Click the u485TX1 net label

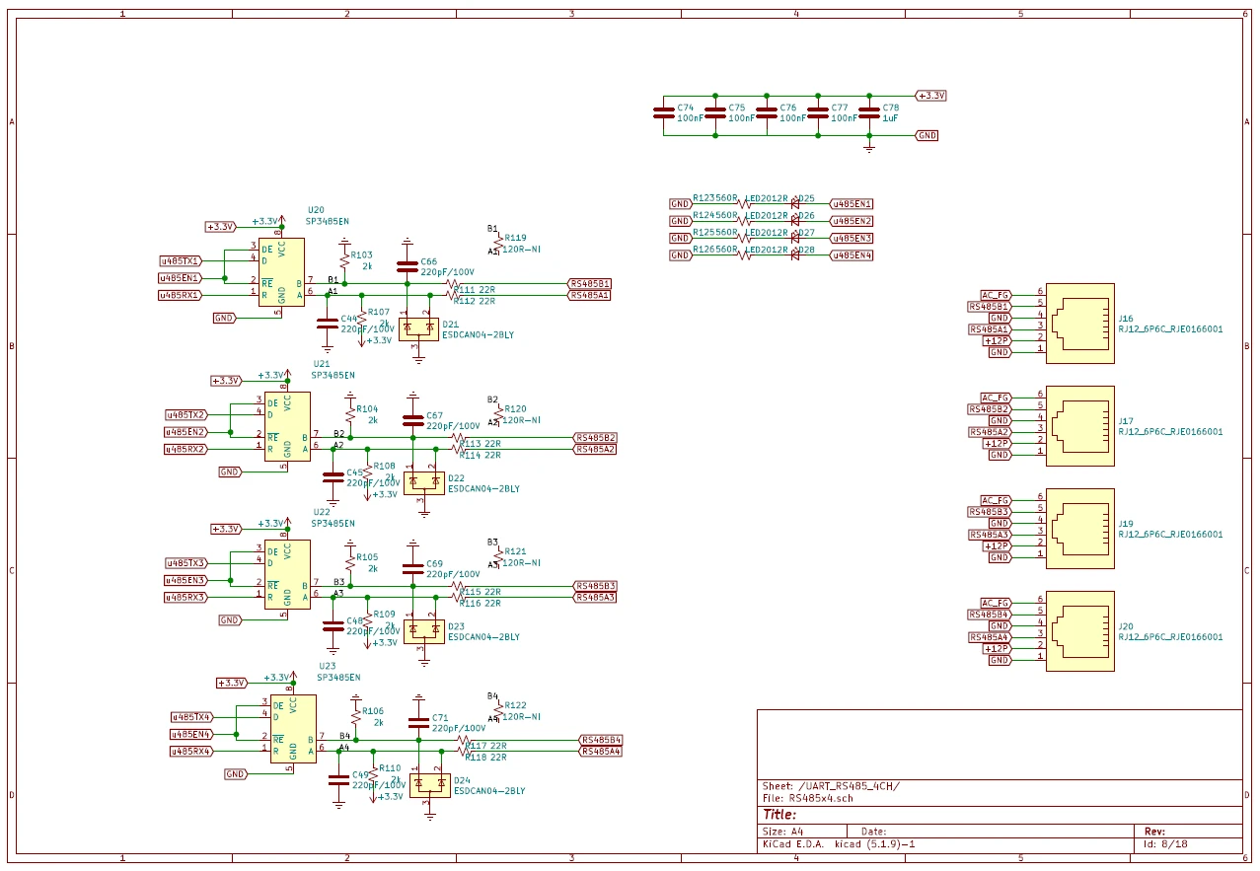(181, 260)
